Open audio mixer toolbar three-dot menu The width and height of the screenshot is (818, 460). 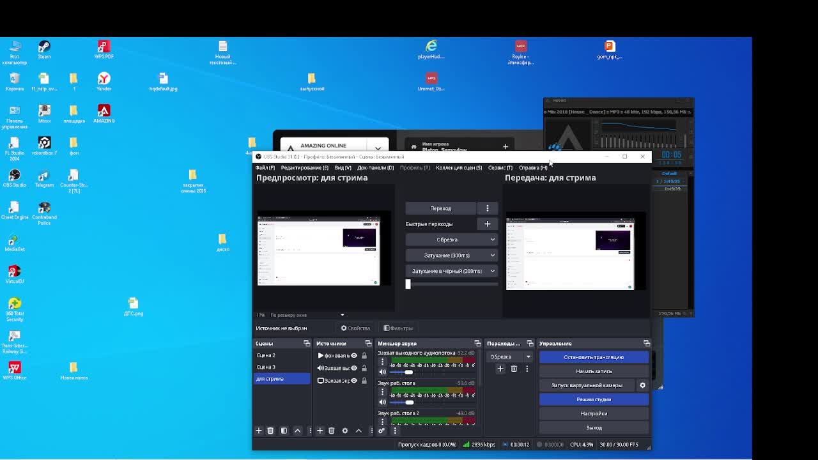[x=395, y=431]
